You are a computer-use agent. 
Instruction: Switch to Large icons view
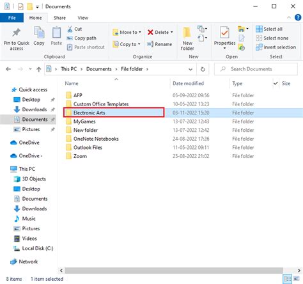tap(297, 279)
